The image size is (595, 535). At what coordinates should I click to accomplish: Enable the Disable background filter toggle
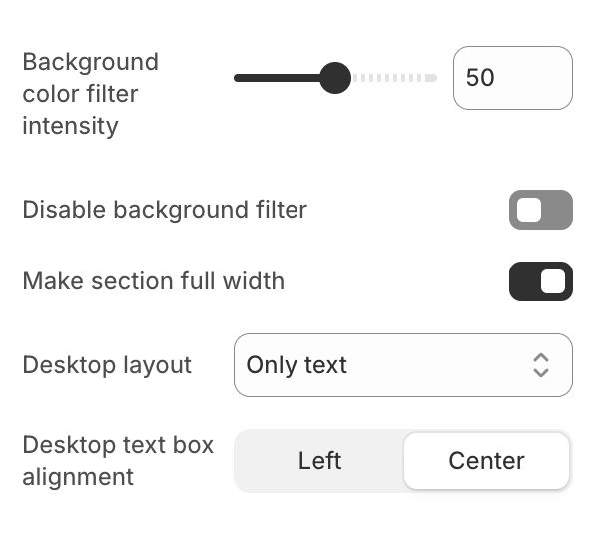click(541, 210)
